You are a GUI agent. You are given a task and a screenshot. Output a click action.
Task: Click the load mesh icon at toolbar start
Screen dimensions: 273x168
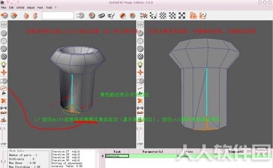tap(5, 15)
